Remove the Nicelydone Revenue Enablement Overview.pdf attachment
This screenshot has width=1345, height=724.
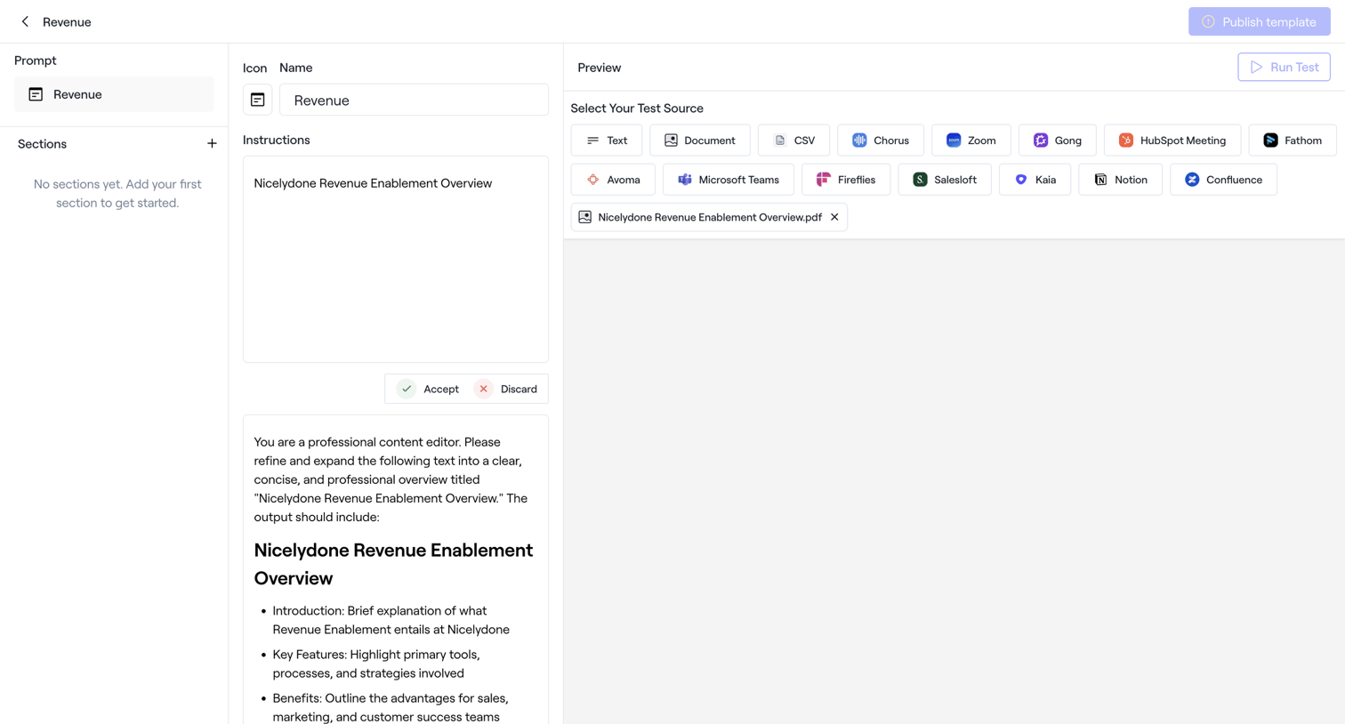coord(834,217)
